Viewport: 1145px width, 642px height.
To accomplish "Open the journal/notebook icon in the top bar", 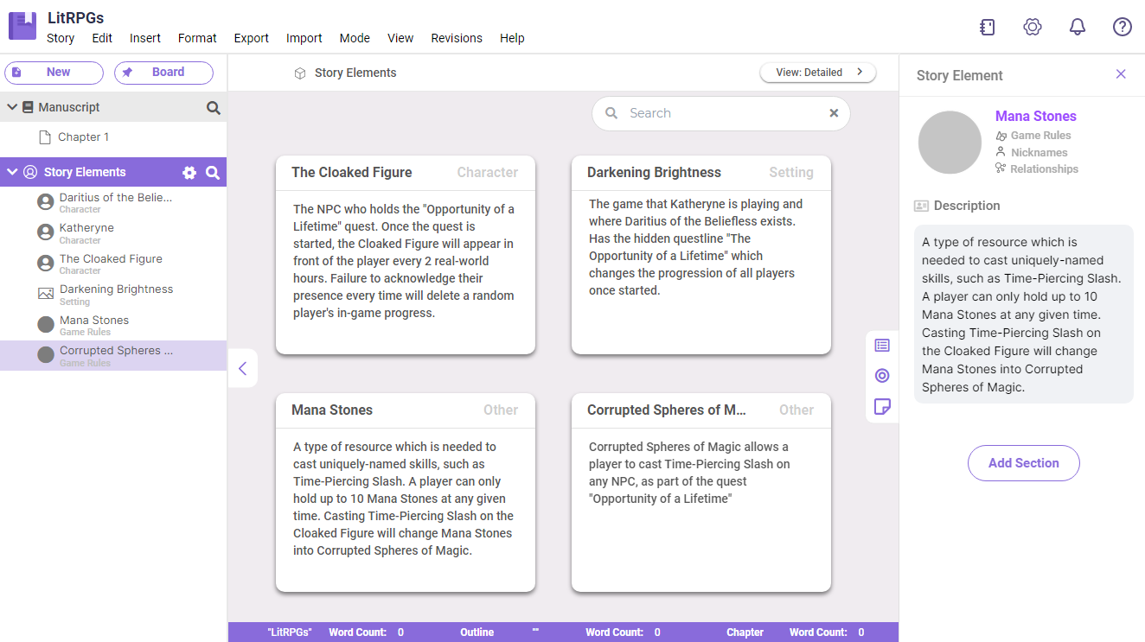I will 987,27.
